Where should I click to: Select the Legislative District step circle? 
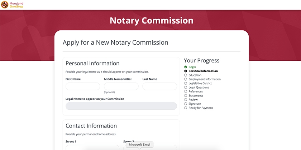186,83
